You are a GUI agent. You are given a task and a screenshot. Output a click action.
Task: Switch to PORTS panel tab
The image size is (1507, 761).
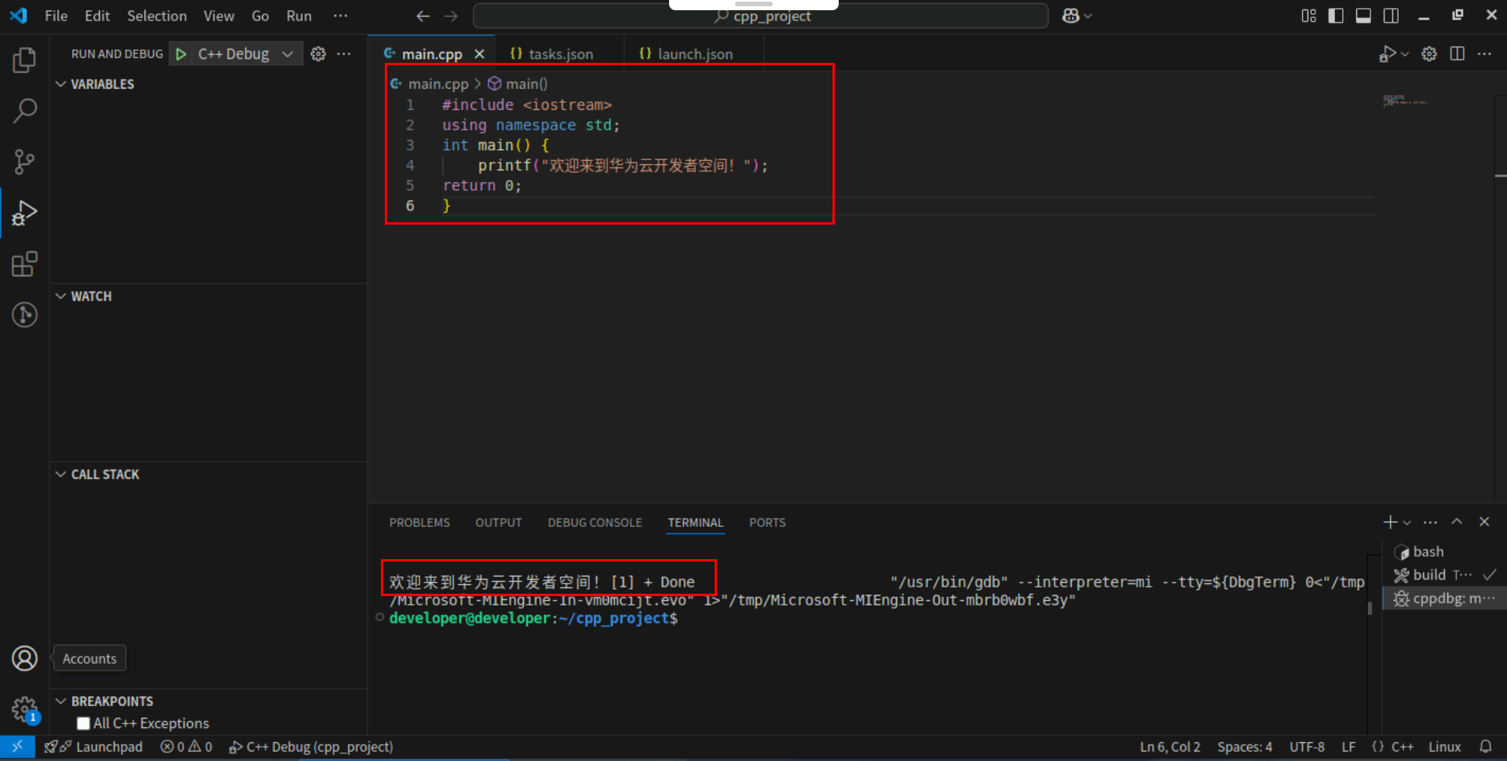(767, 522)
